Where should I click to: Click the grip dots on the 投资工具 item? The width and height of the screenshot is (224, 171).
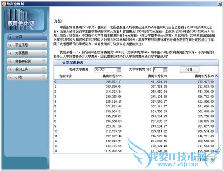[43, 69]
